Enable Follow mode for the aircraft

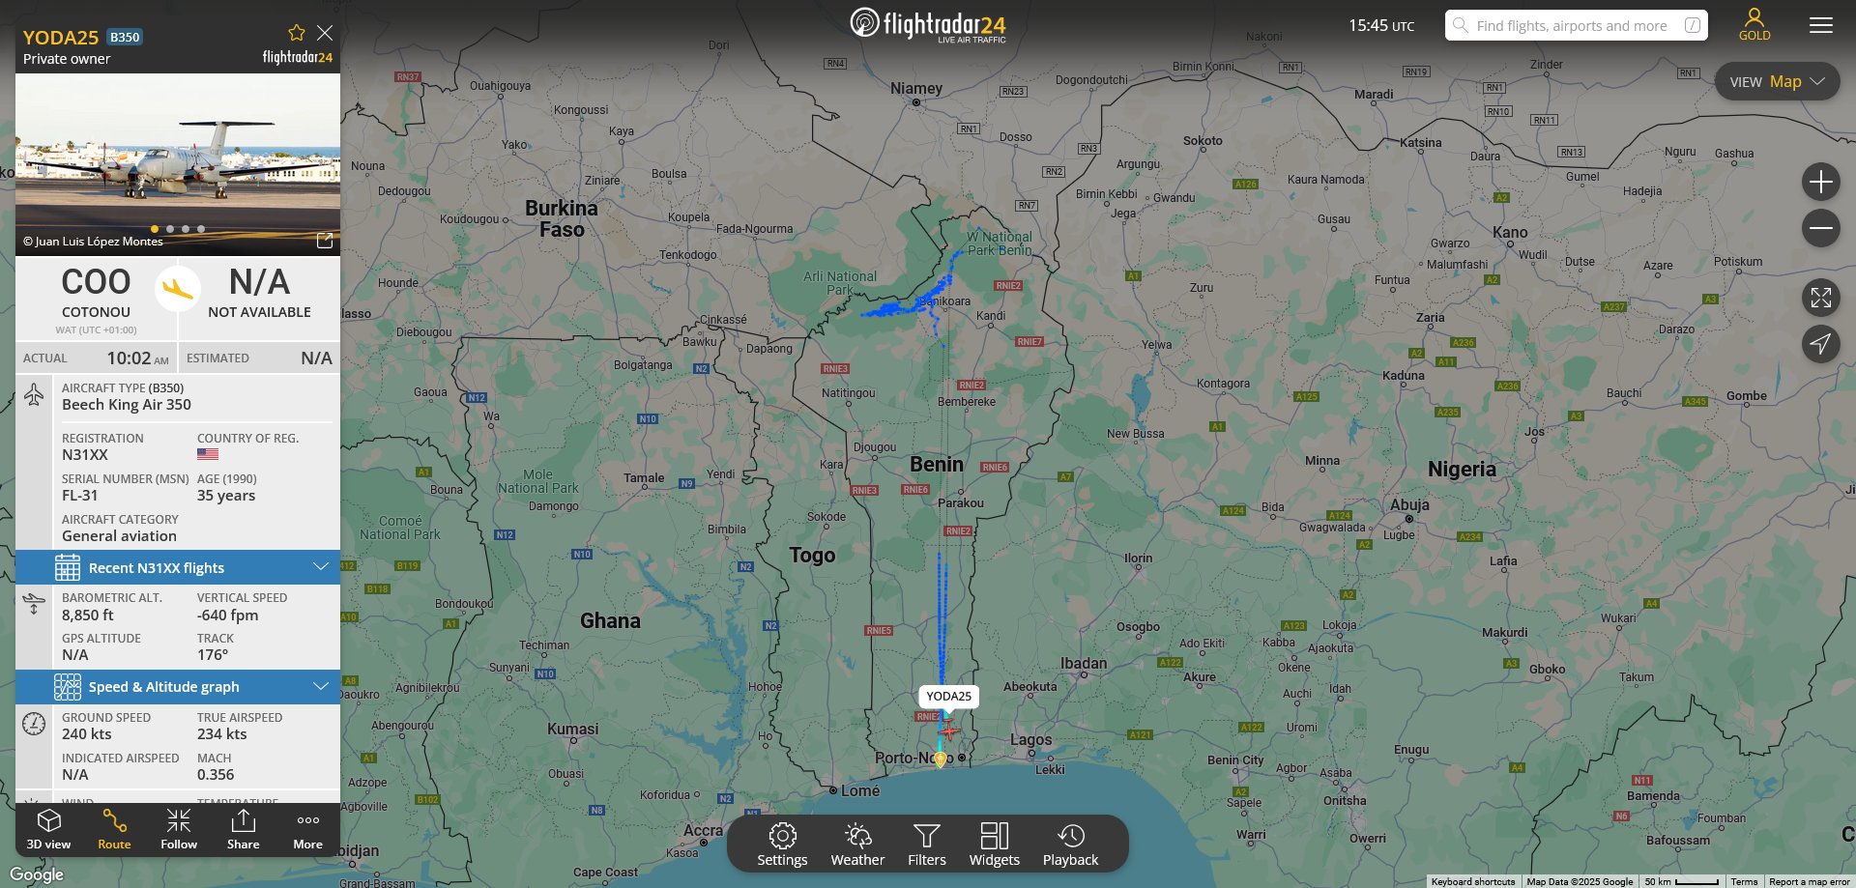point(179,830)
